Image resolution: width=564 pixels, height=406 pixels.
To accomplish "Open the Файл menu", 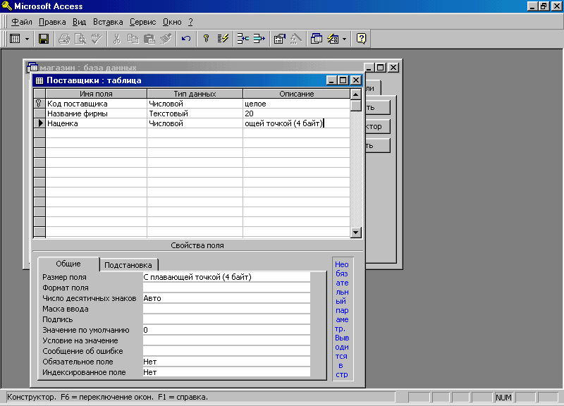I will [x=22, y=22].
